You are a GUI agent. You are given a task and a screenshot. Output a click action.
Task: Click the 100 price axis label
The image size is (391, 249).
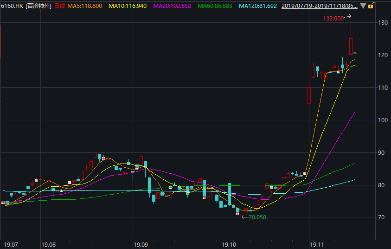tap(383, 120)
